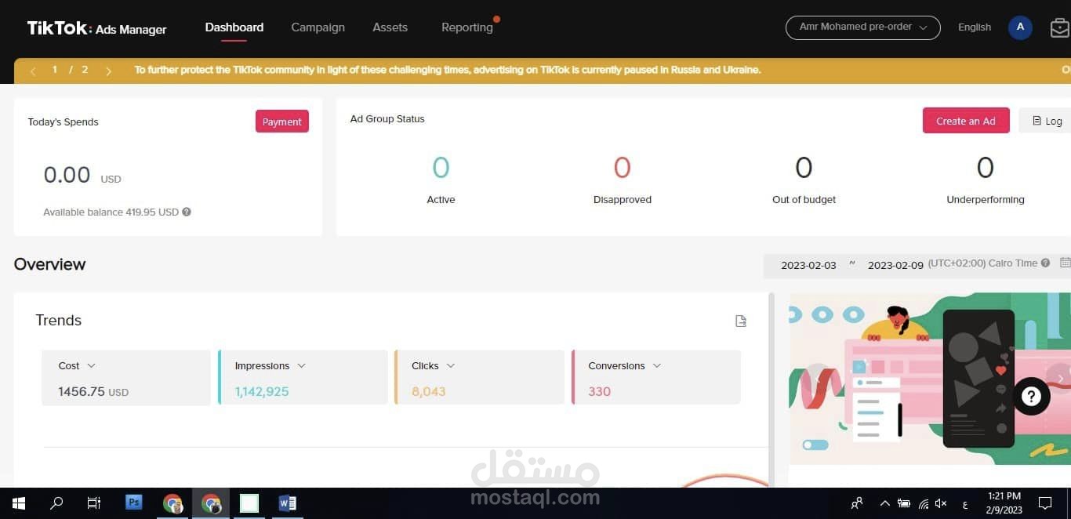1071x519 pixels.
Task: Click the Underperforming ad group count
Action: coord(986,168)
